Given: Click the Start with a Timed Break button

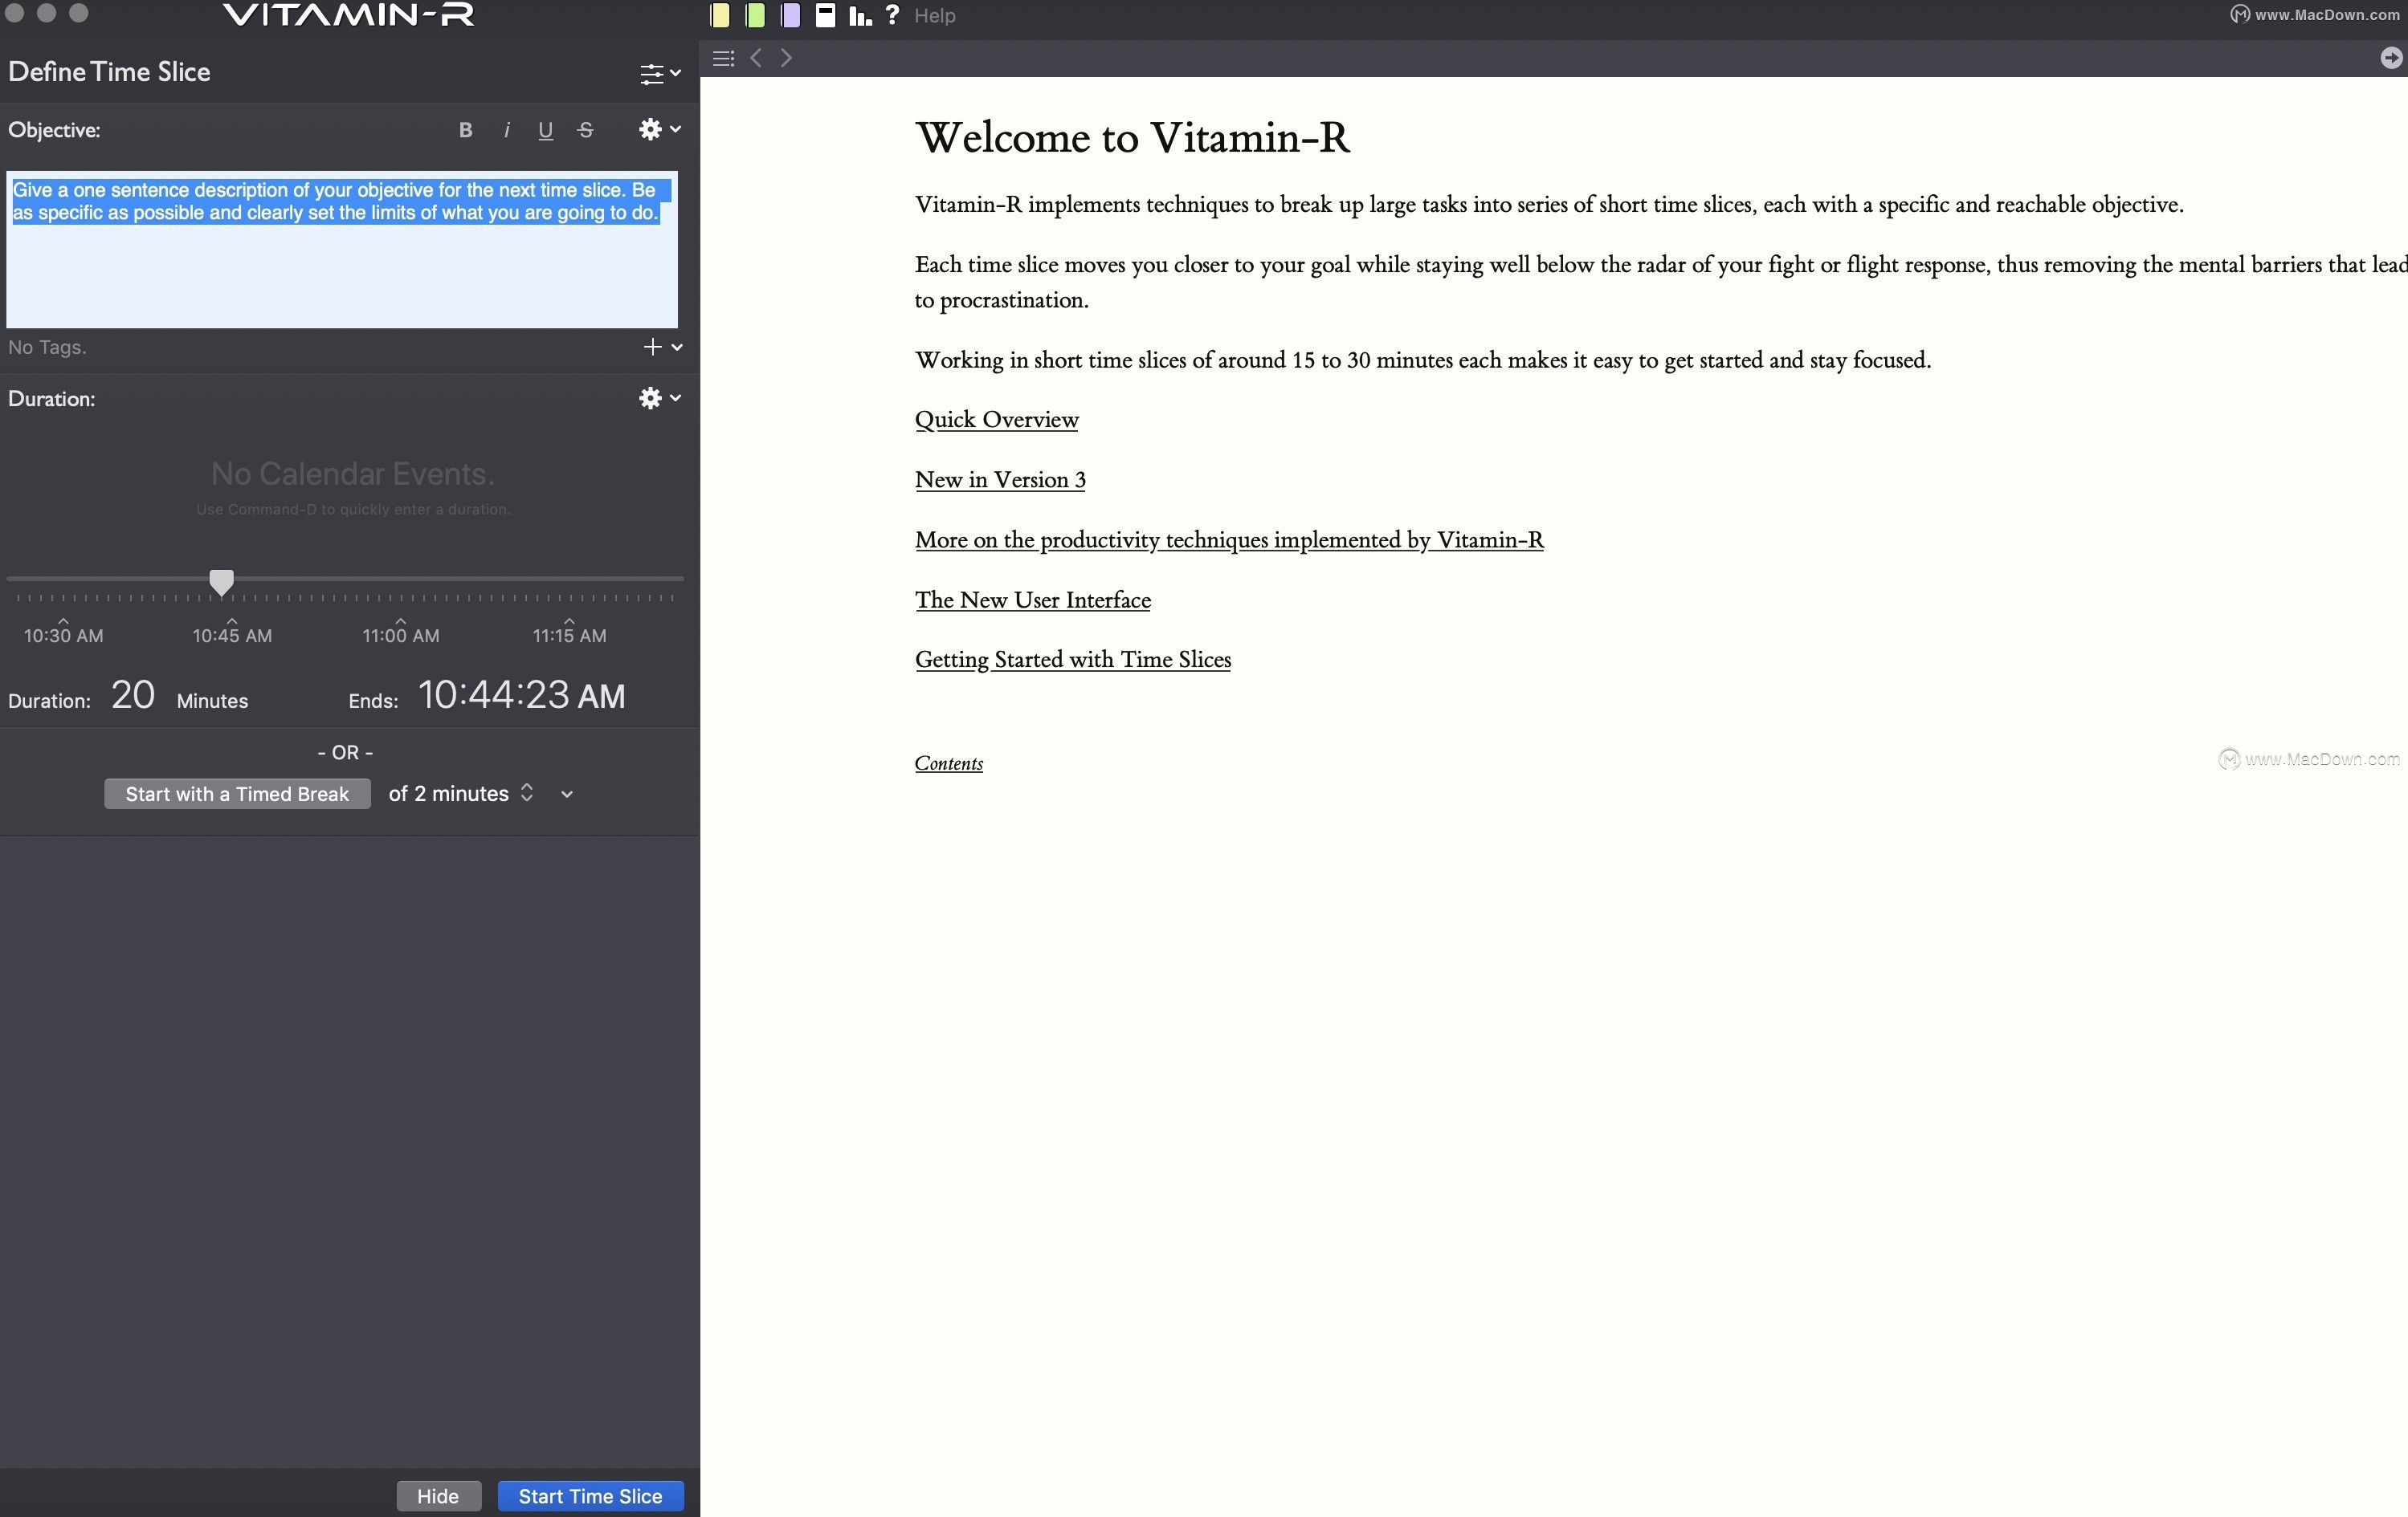Looking at the screenshot, I should tap(236, 794).
